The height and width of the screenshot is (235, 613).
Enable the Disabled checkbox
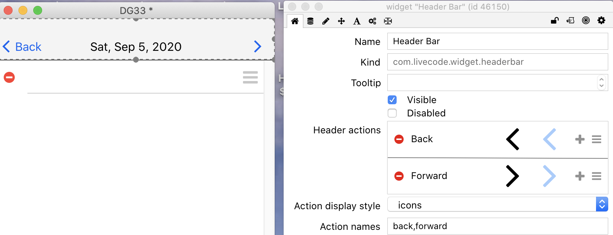392,113
